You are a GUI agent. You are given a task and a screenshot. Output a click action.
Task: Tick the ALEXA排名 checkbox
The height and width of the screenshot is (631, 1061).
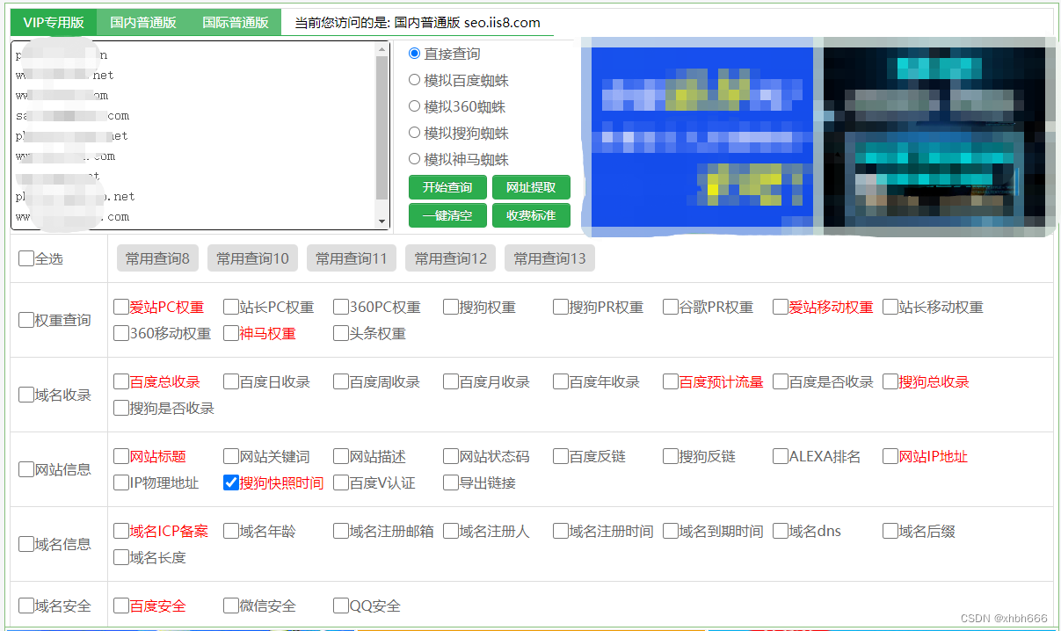click(x=781, y=456)
